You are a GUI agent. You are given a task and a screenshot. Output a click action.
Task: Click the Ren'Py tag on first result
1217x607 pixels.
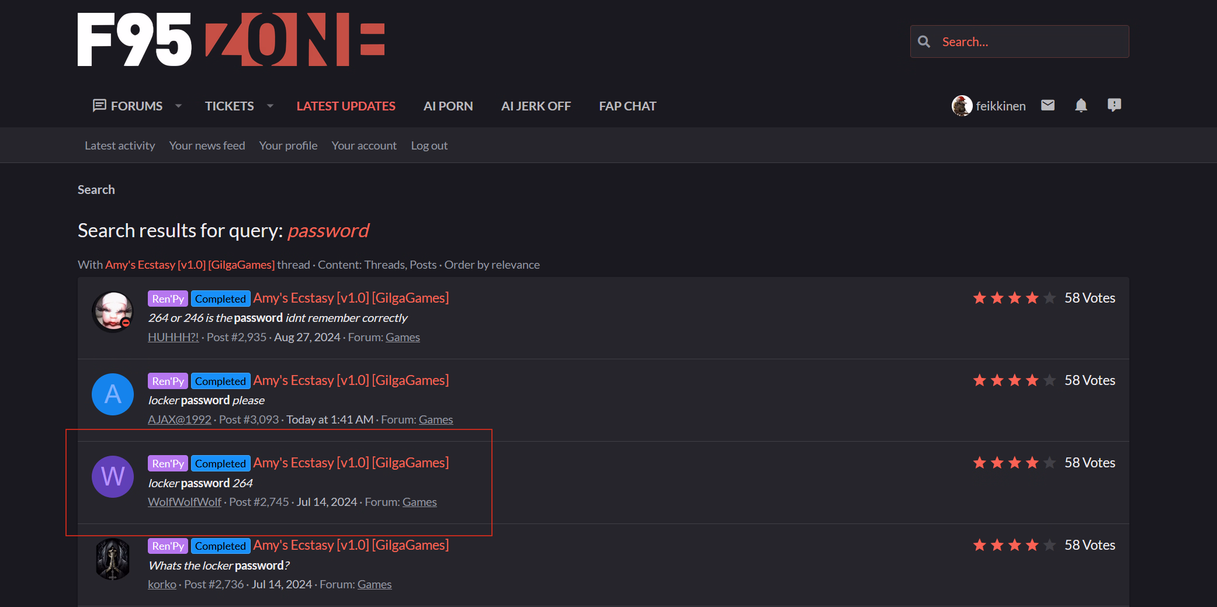(x=168, y=299)
